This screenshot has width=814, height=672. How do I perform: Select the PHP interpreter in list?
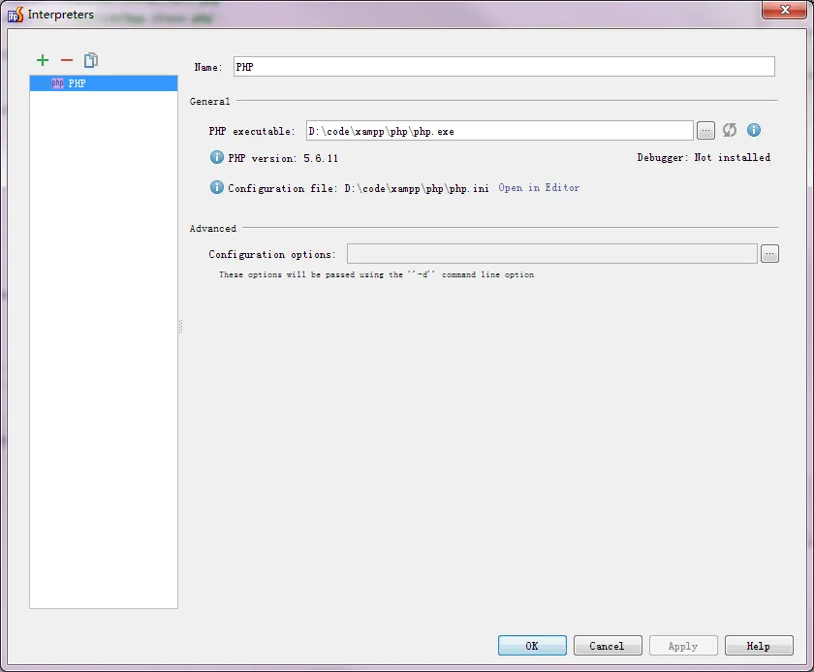(104, 83)
